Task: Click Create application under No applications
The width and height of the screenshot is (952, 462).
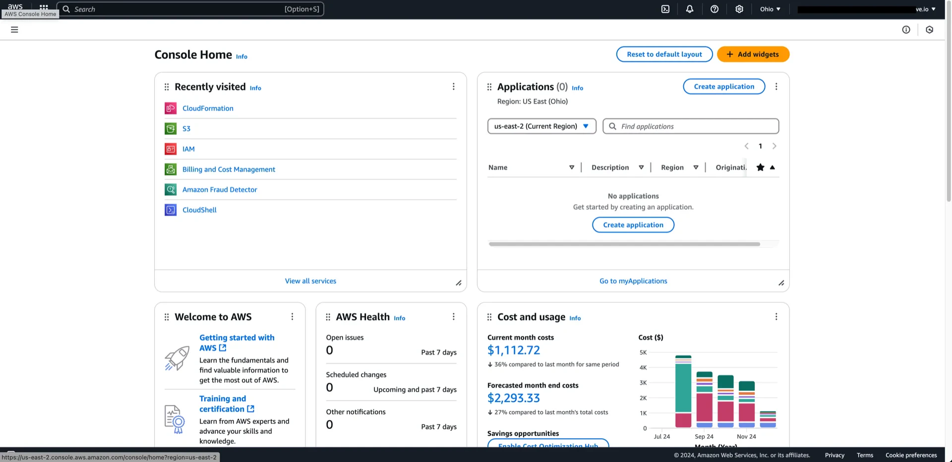Action: point(633,225)
